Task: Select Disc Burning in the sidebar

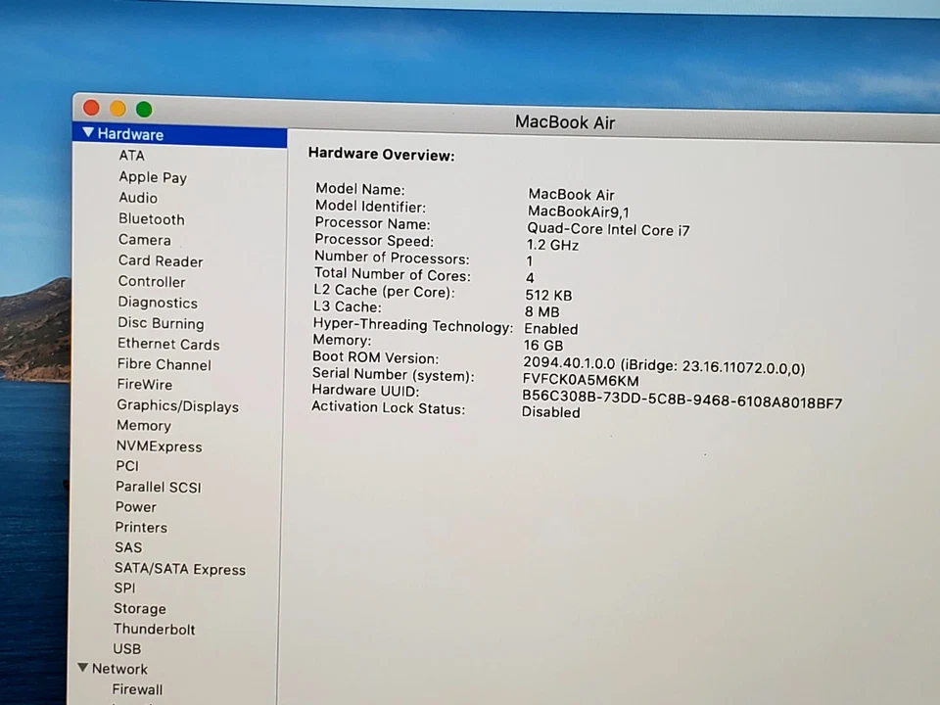Action: (161, 323)
